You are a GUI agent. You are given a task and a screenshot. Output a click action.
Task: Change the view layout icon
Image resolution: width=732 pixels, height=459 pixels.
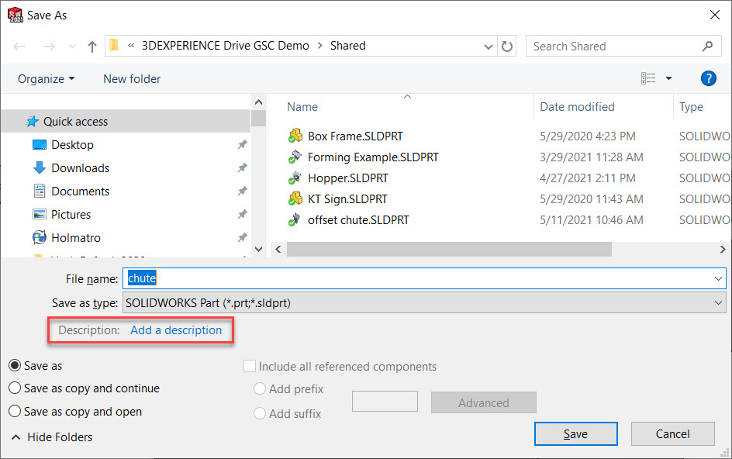click(648, 78)
